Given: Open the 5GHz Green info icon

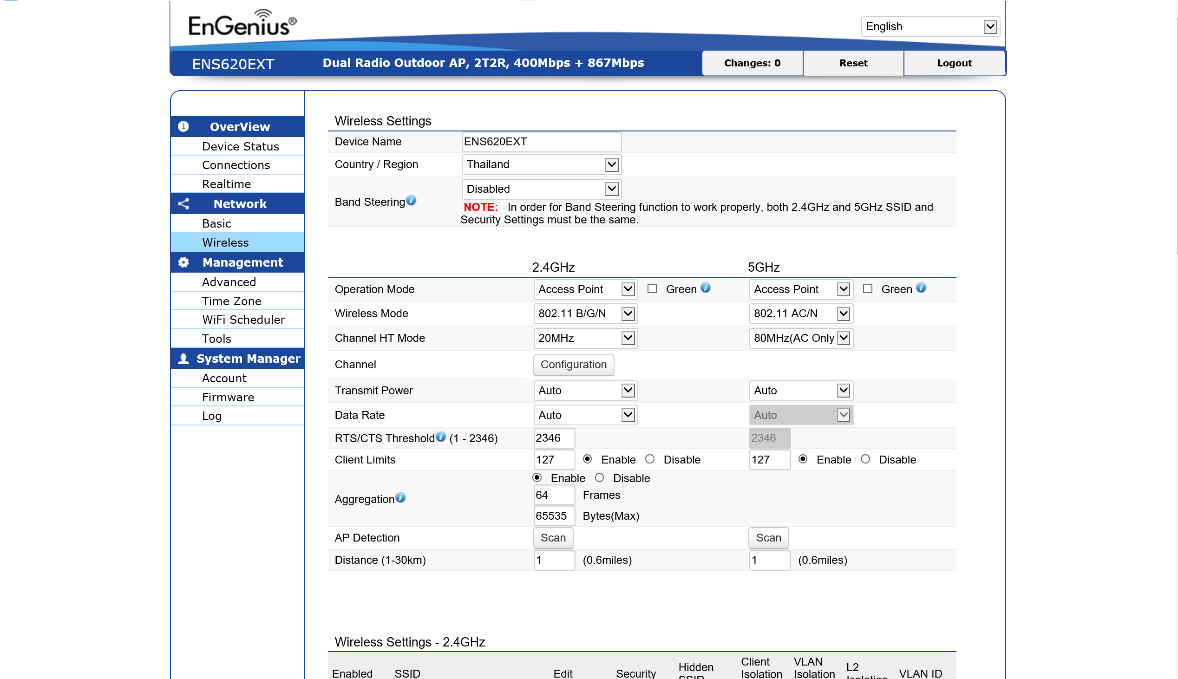Looking at the screenshot, I should pyautogui.click(x=921, y=288).
